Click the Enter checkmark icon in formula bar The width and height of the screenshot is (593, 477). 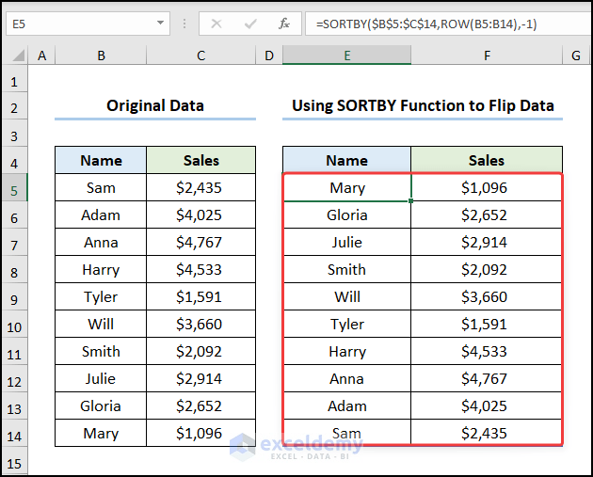(250, 24)
